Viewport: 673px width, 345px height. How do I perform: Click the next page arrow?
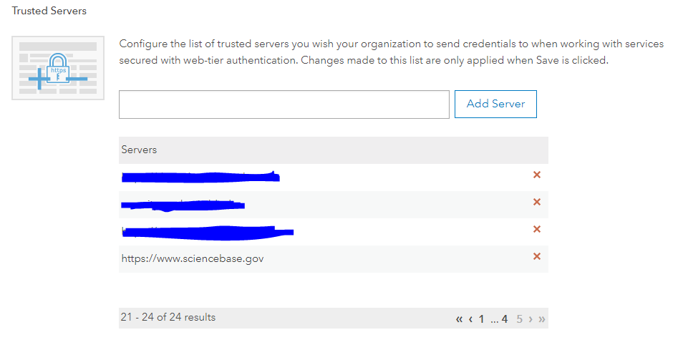click(531, 319)
